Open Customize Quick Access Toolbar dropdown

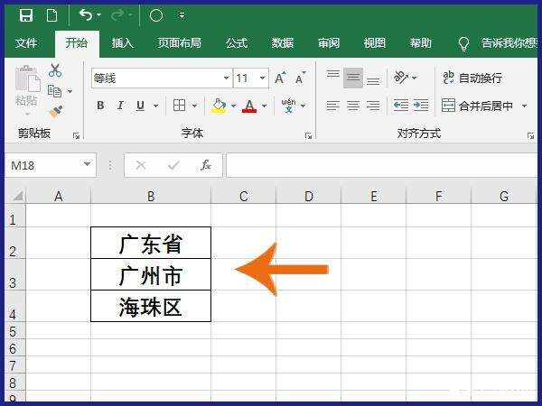tap(182, 15)
